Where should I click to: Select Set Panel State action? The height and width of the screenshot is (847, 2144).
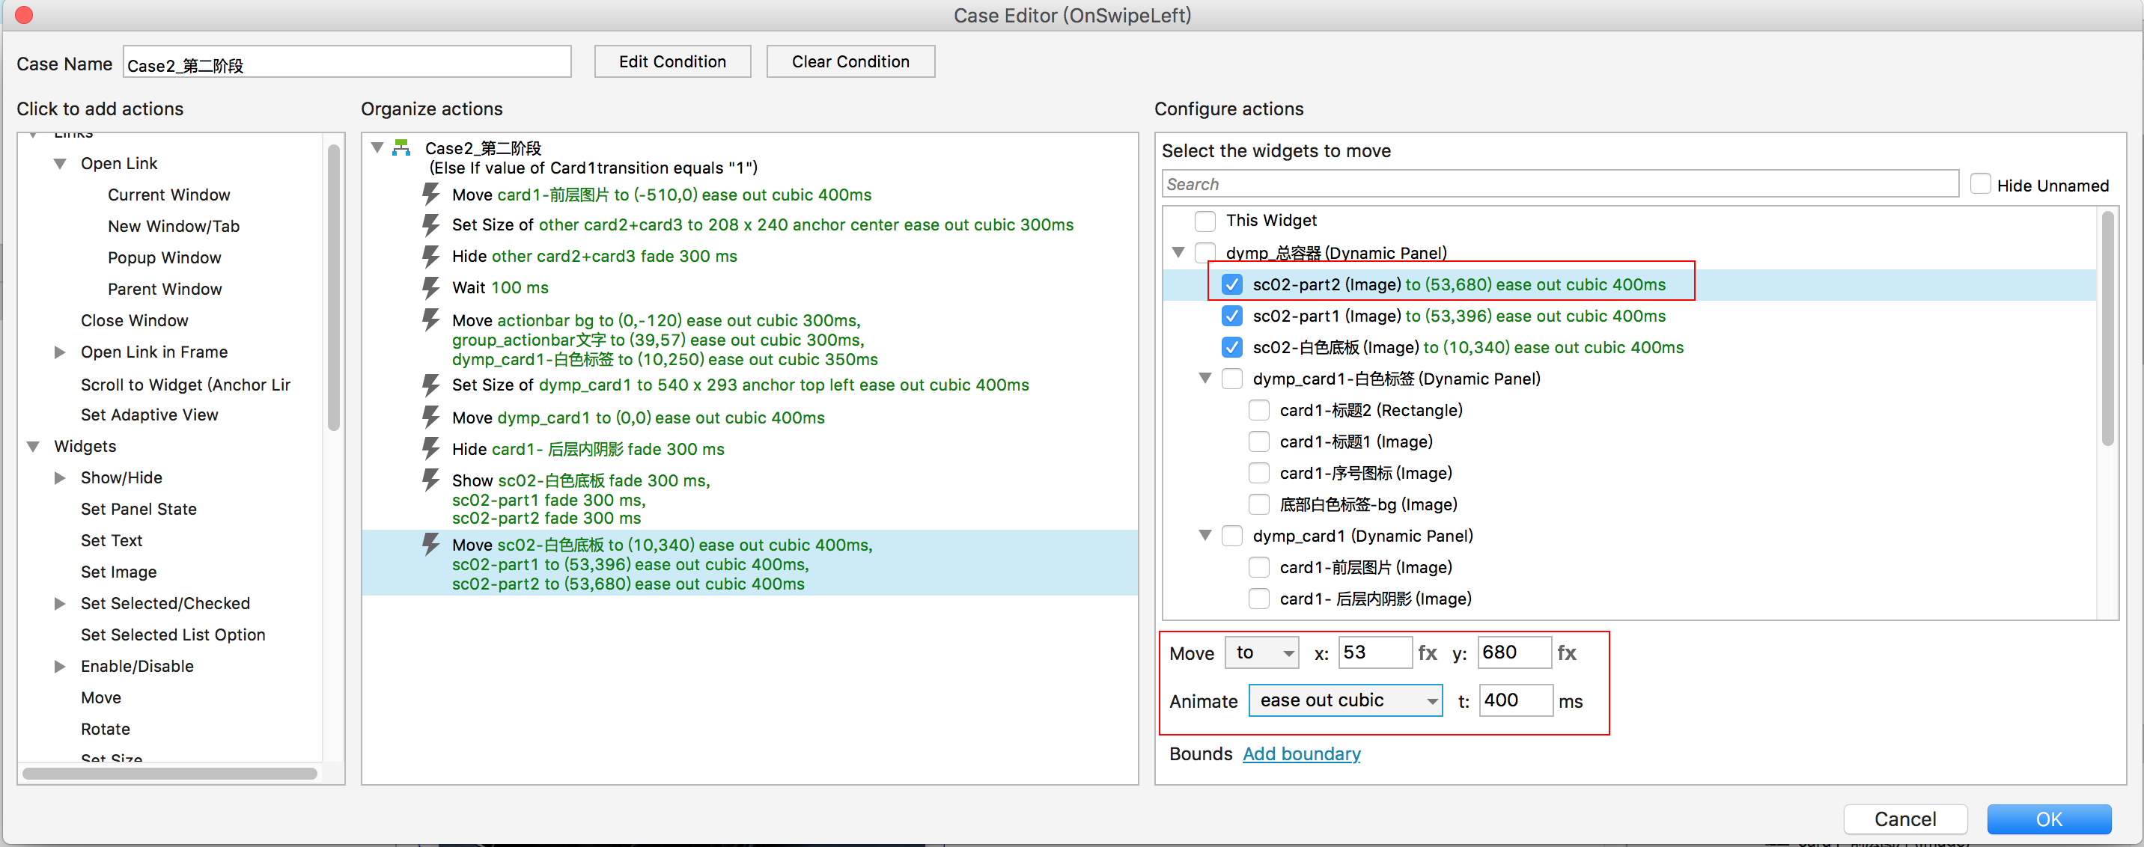coord(138,510)
